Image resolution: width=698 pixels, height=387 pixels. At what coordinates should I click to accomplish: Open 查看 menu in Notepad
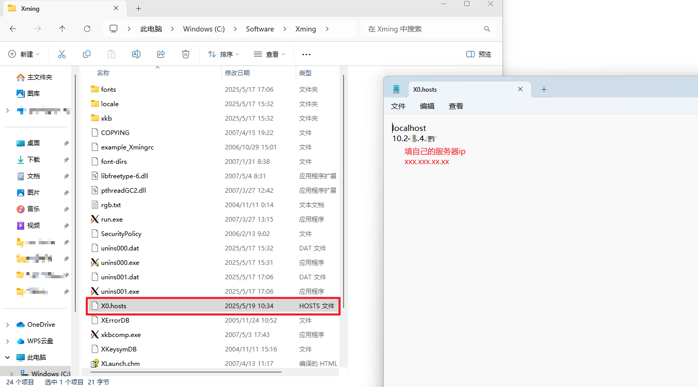point(456,106)
